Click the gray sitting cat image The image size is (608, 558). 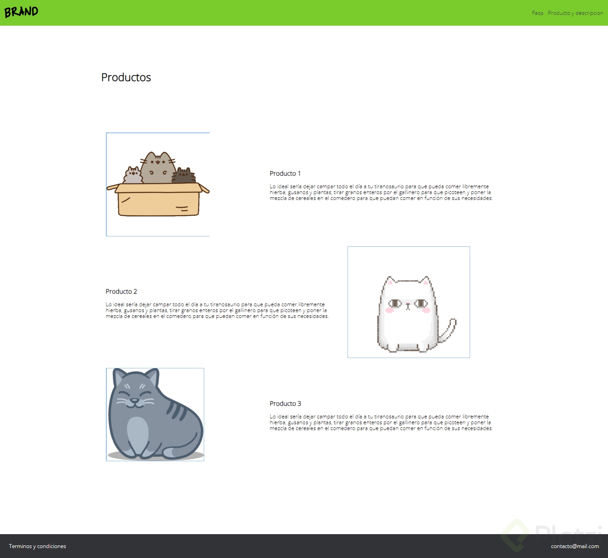[155, 414]
